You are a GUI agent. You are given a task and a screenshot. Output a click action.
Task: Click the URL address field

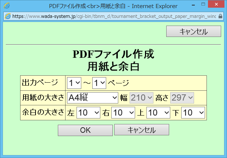click(114, 16)
